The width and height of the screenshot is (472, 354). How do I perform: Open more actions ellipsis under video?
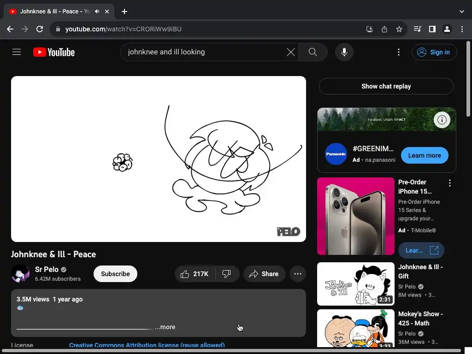point(298,274)
